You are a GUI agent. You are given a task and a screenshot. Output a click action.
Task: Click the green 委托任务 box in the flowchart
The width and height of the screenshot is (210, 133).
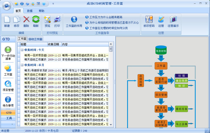coord(181,109)
